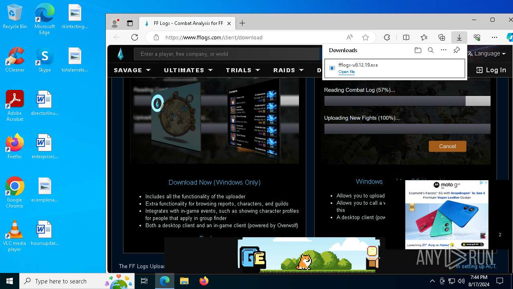
Task: Open a new browser tab
Action: coord(242,23)
